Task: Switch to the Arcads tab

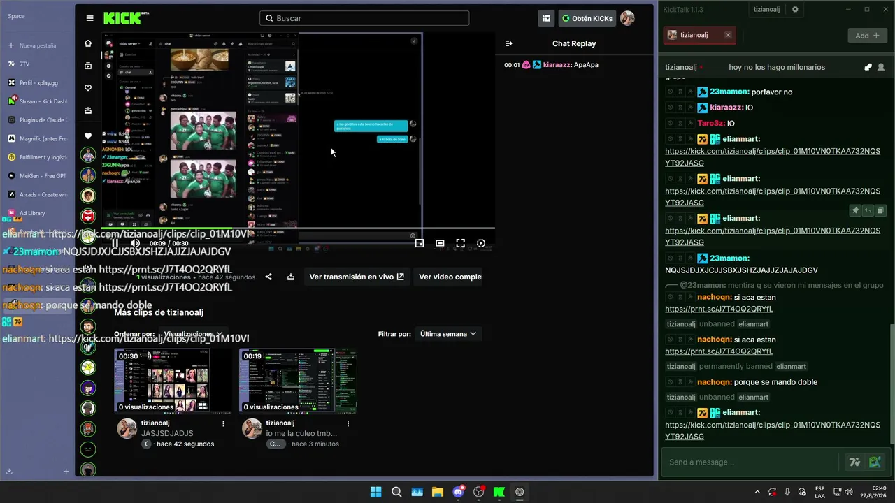Action: coord(37,194)
